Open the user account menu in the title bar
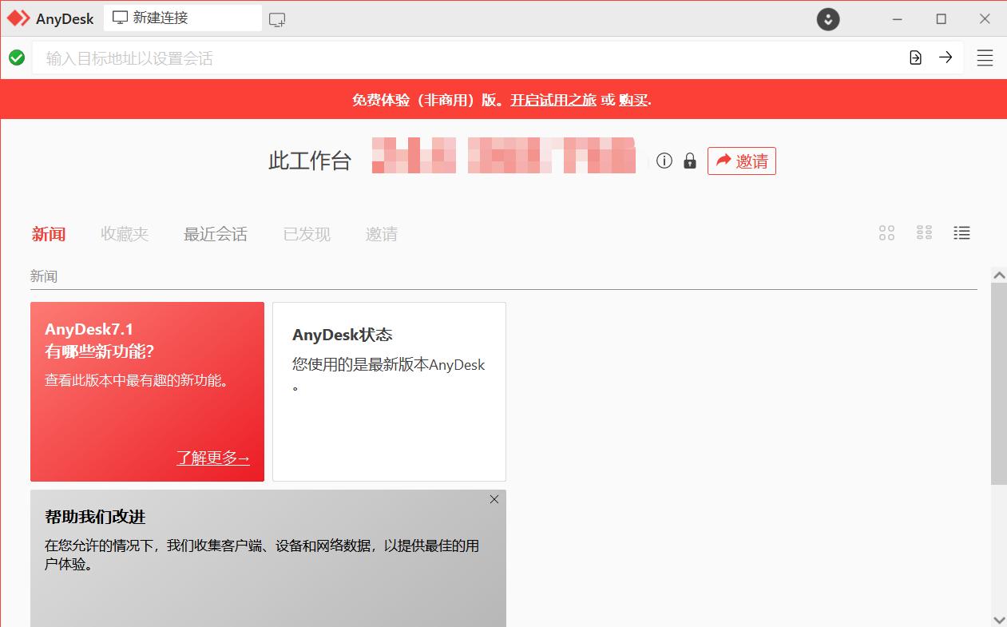This screenshot has width=1007, height=627. [828, 18]
